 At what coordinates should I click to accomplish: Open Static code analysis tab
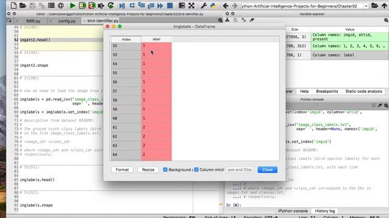363,91
